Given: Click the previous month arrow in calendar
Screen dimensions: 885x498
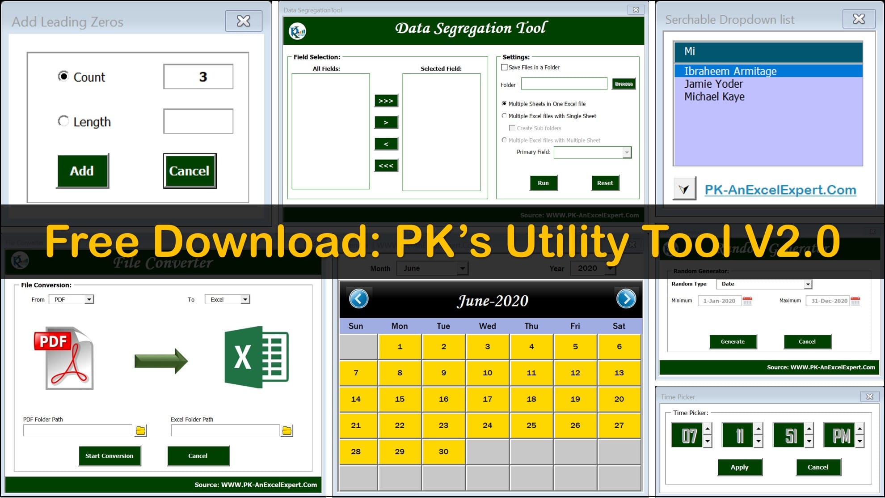Looking at the screenshot, I should (x=359, y=299).
